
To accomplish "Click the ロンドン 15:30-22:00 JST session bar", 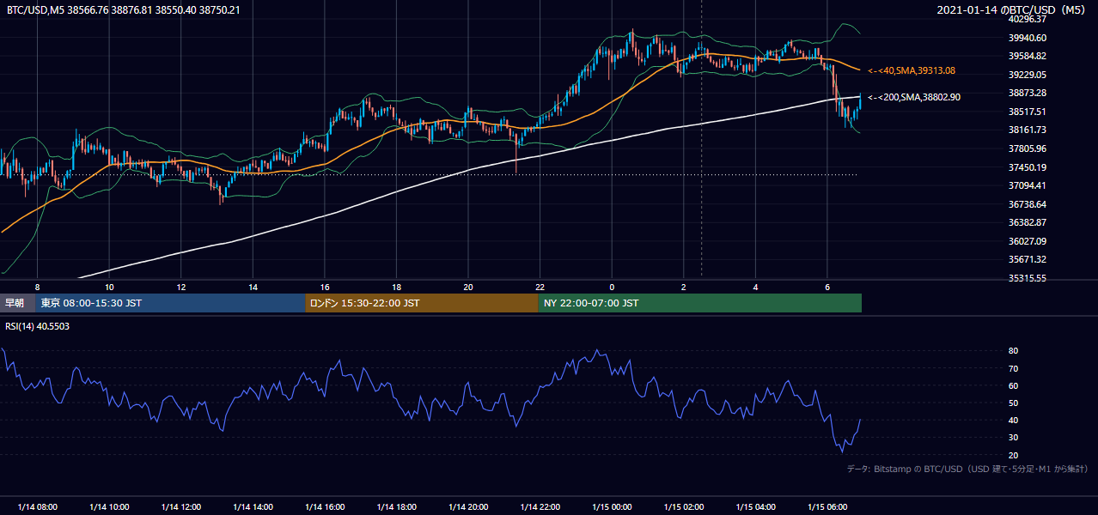I will click(422, 303).
